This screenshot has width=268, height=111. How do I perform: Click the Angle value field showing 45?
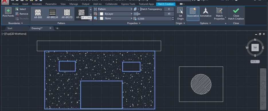[169, 14]
